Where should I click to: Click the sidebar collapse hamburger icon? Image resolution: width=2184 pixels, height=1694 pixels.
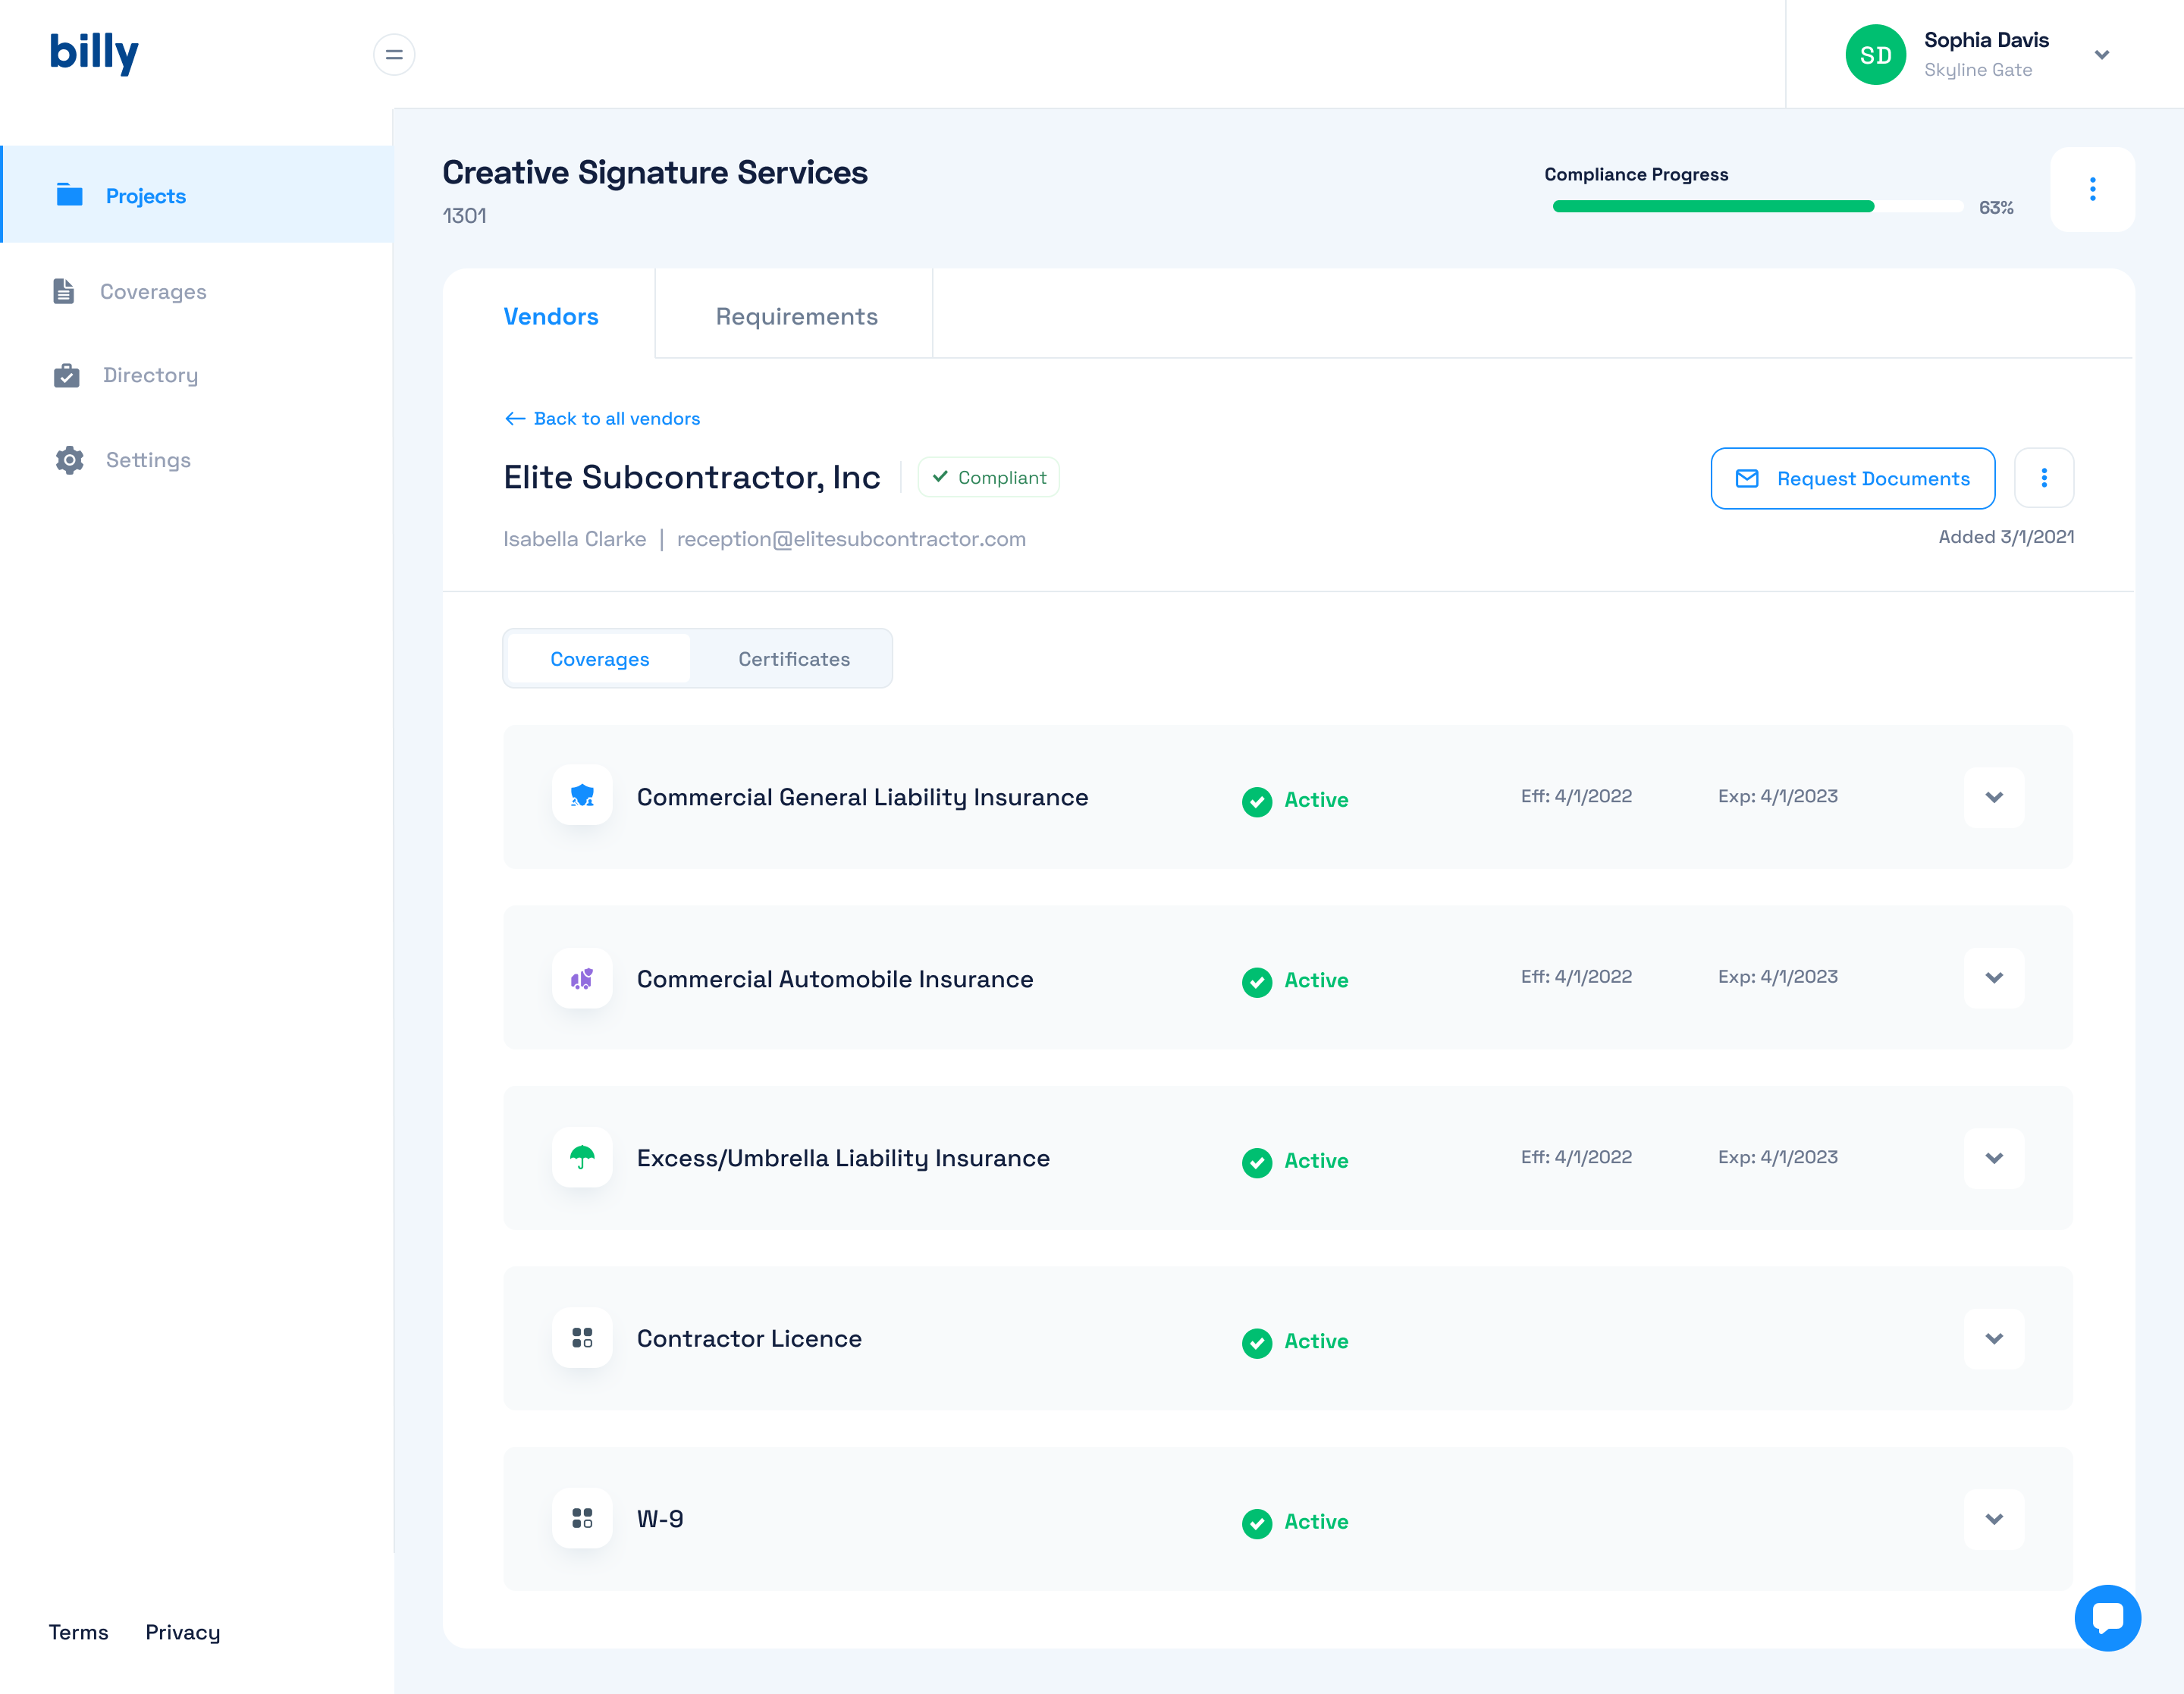(394, 54)
